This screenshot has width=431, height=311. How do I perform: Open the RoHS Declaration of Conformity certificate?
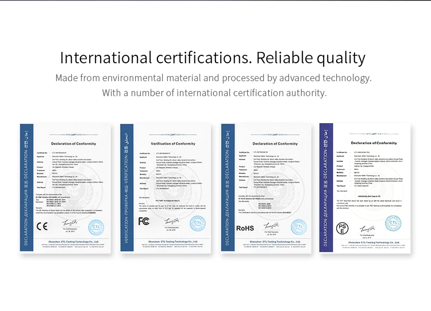pos(266,188)
